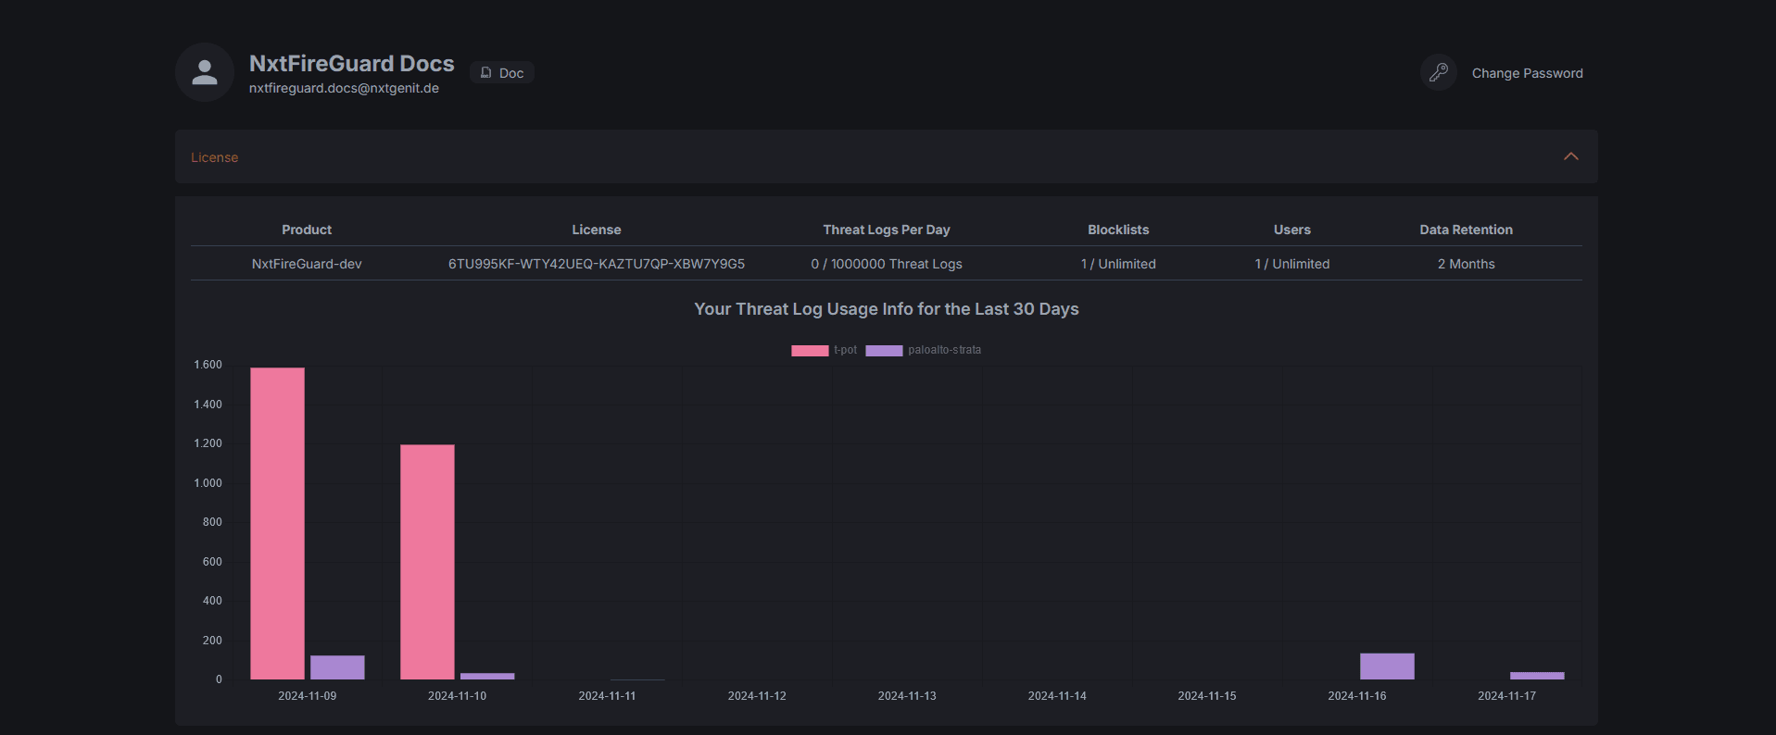Click the document icon in Doc badge

click(486, 72)
